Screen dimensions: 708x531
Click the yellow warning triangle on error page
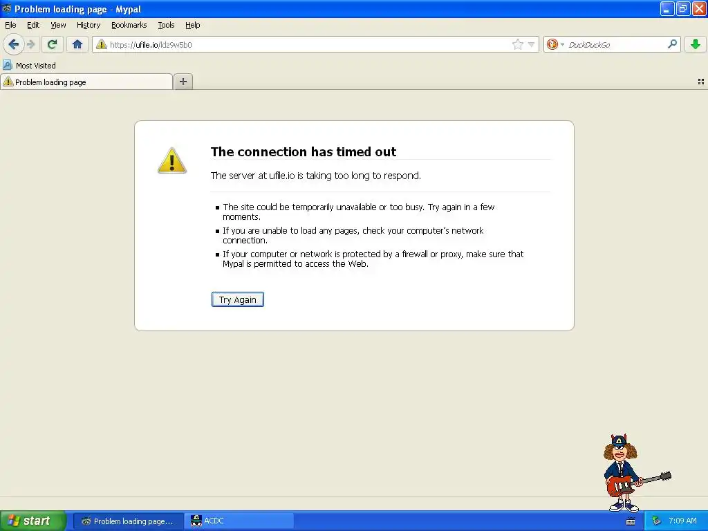coord(172,160)
